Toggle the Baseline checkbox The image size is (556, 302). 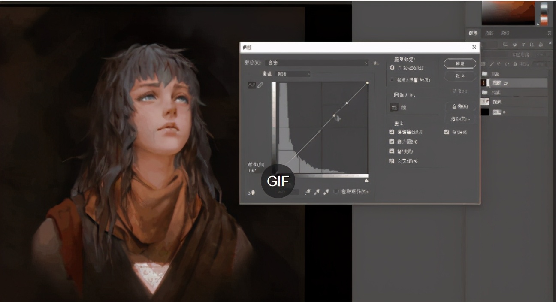pos(392,151)
